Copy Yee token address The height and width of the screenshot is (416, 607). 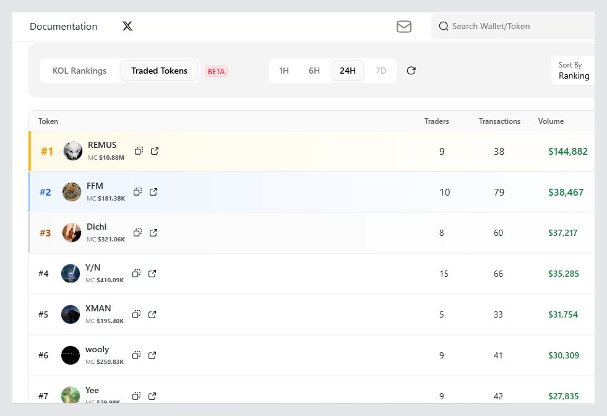[x=136, y=396]
